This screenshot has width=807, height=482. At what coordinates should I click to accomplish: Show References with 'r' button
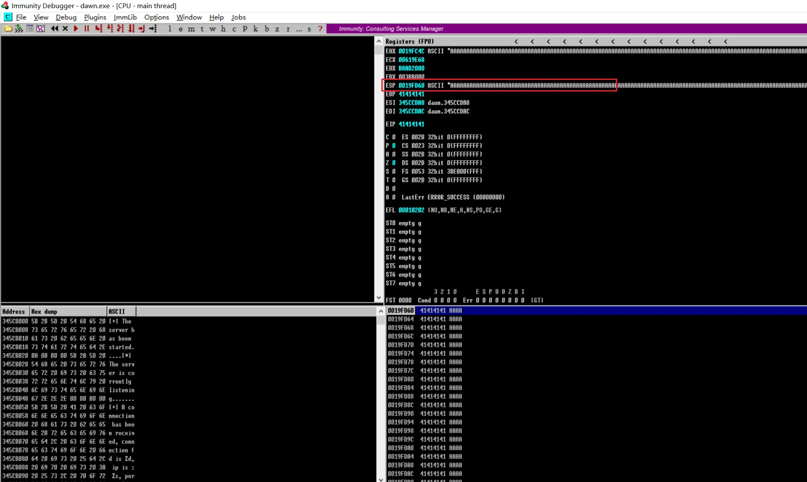[x=288, y=29]
